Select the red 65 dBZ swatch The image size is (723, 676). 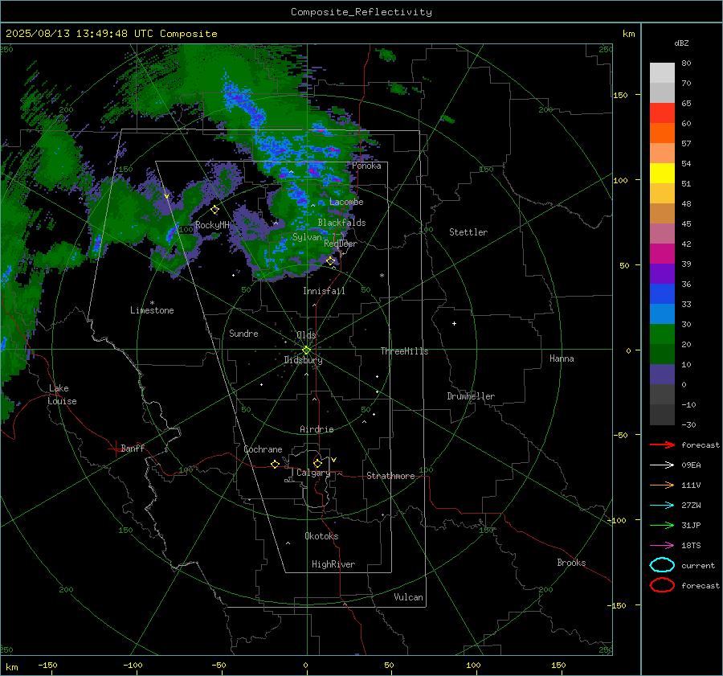point(662,113)
